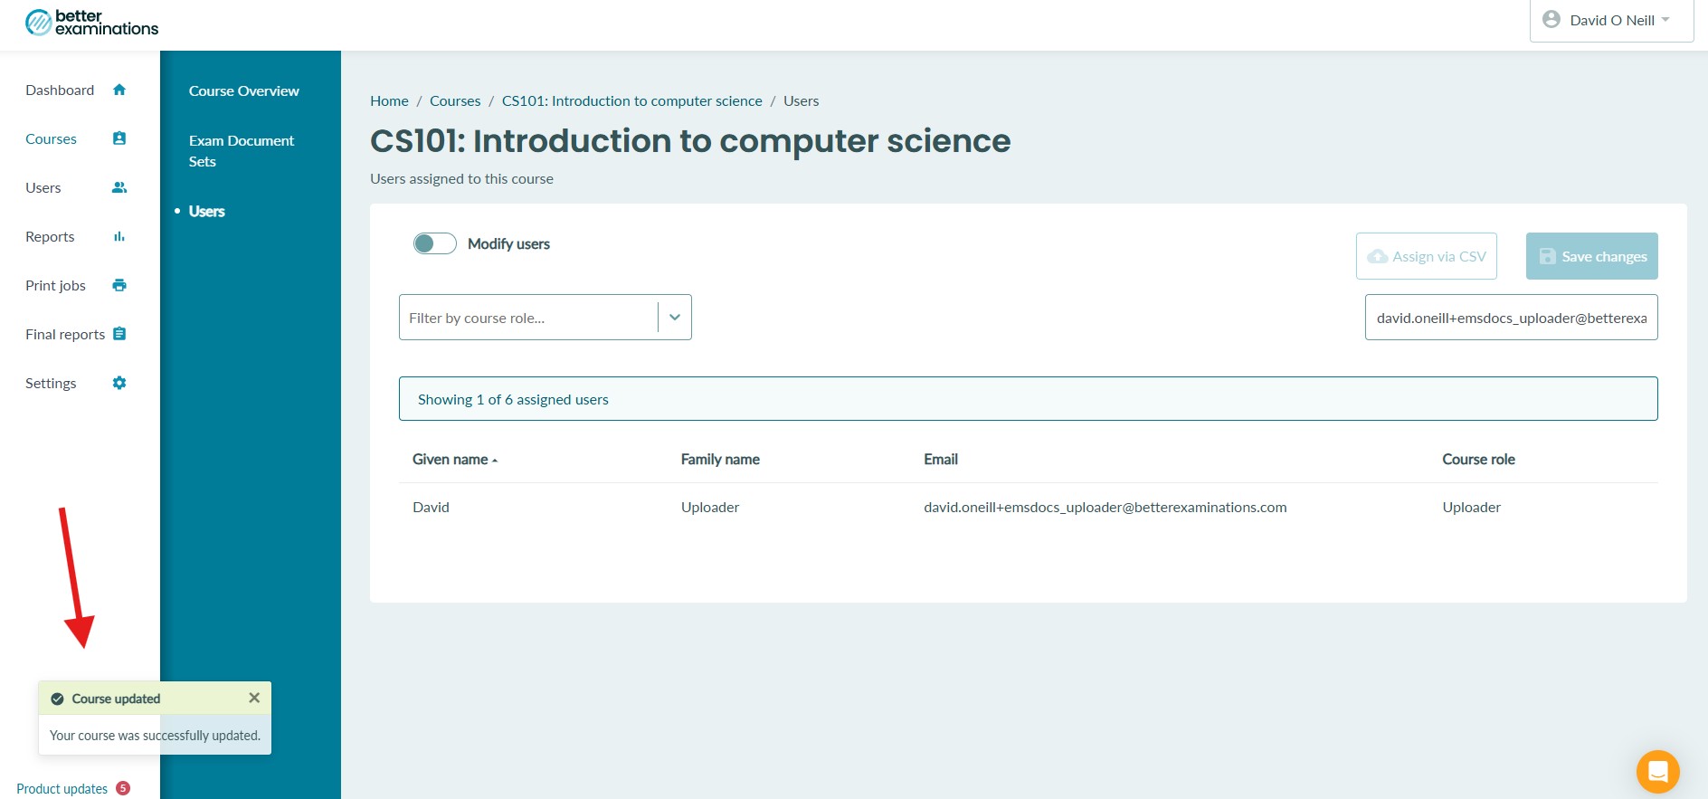Click the user search email field

1512,318
